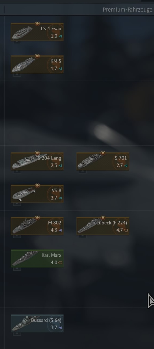Pick the M 802 ship card
This screenshot has width=154, height=349.
tap(37, 226)
